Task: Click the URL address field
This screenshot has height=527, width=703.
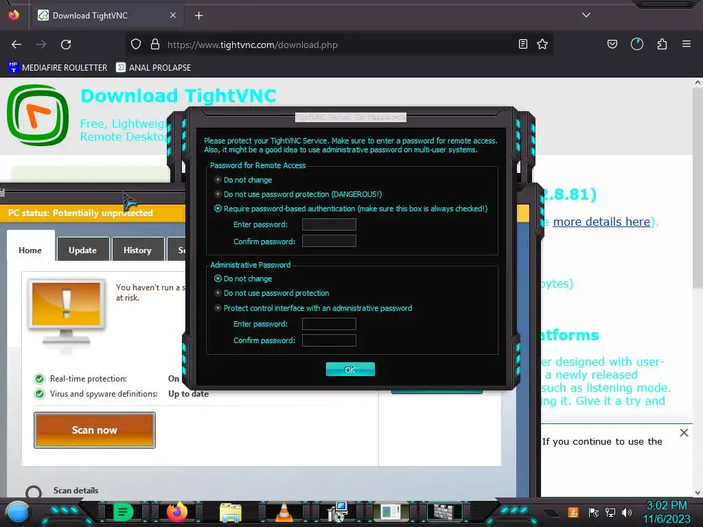Action: (341, 45)
